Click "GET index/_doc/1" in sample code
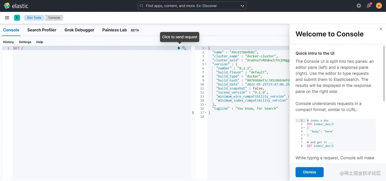 tap(320, 146)
